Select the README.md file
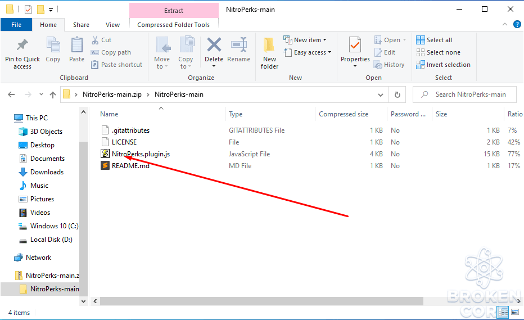 pos(130,166)
